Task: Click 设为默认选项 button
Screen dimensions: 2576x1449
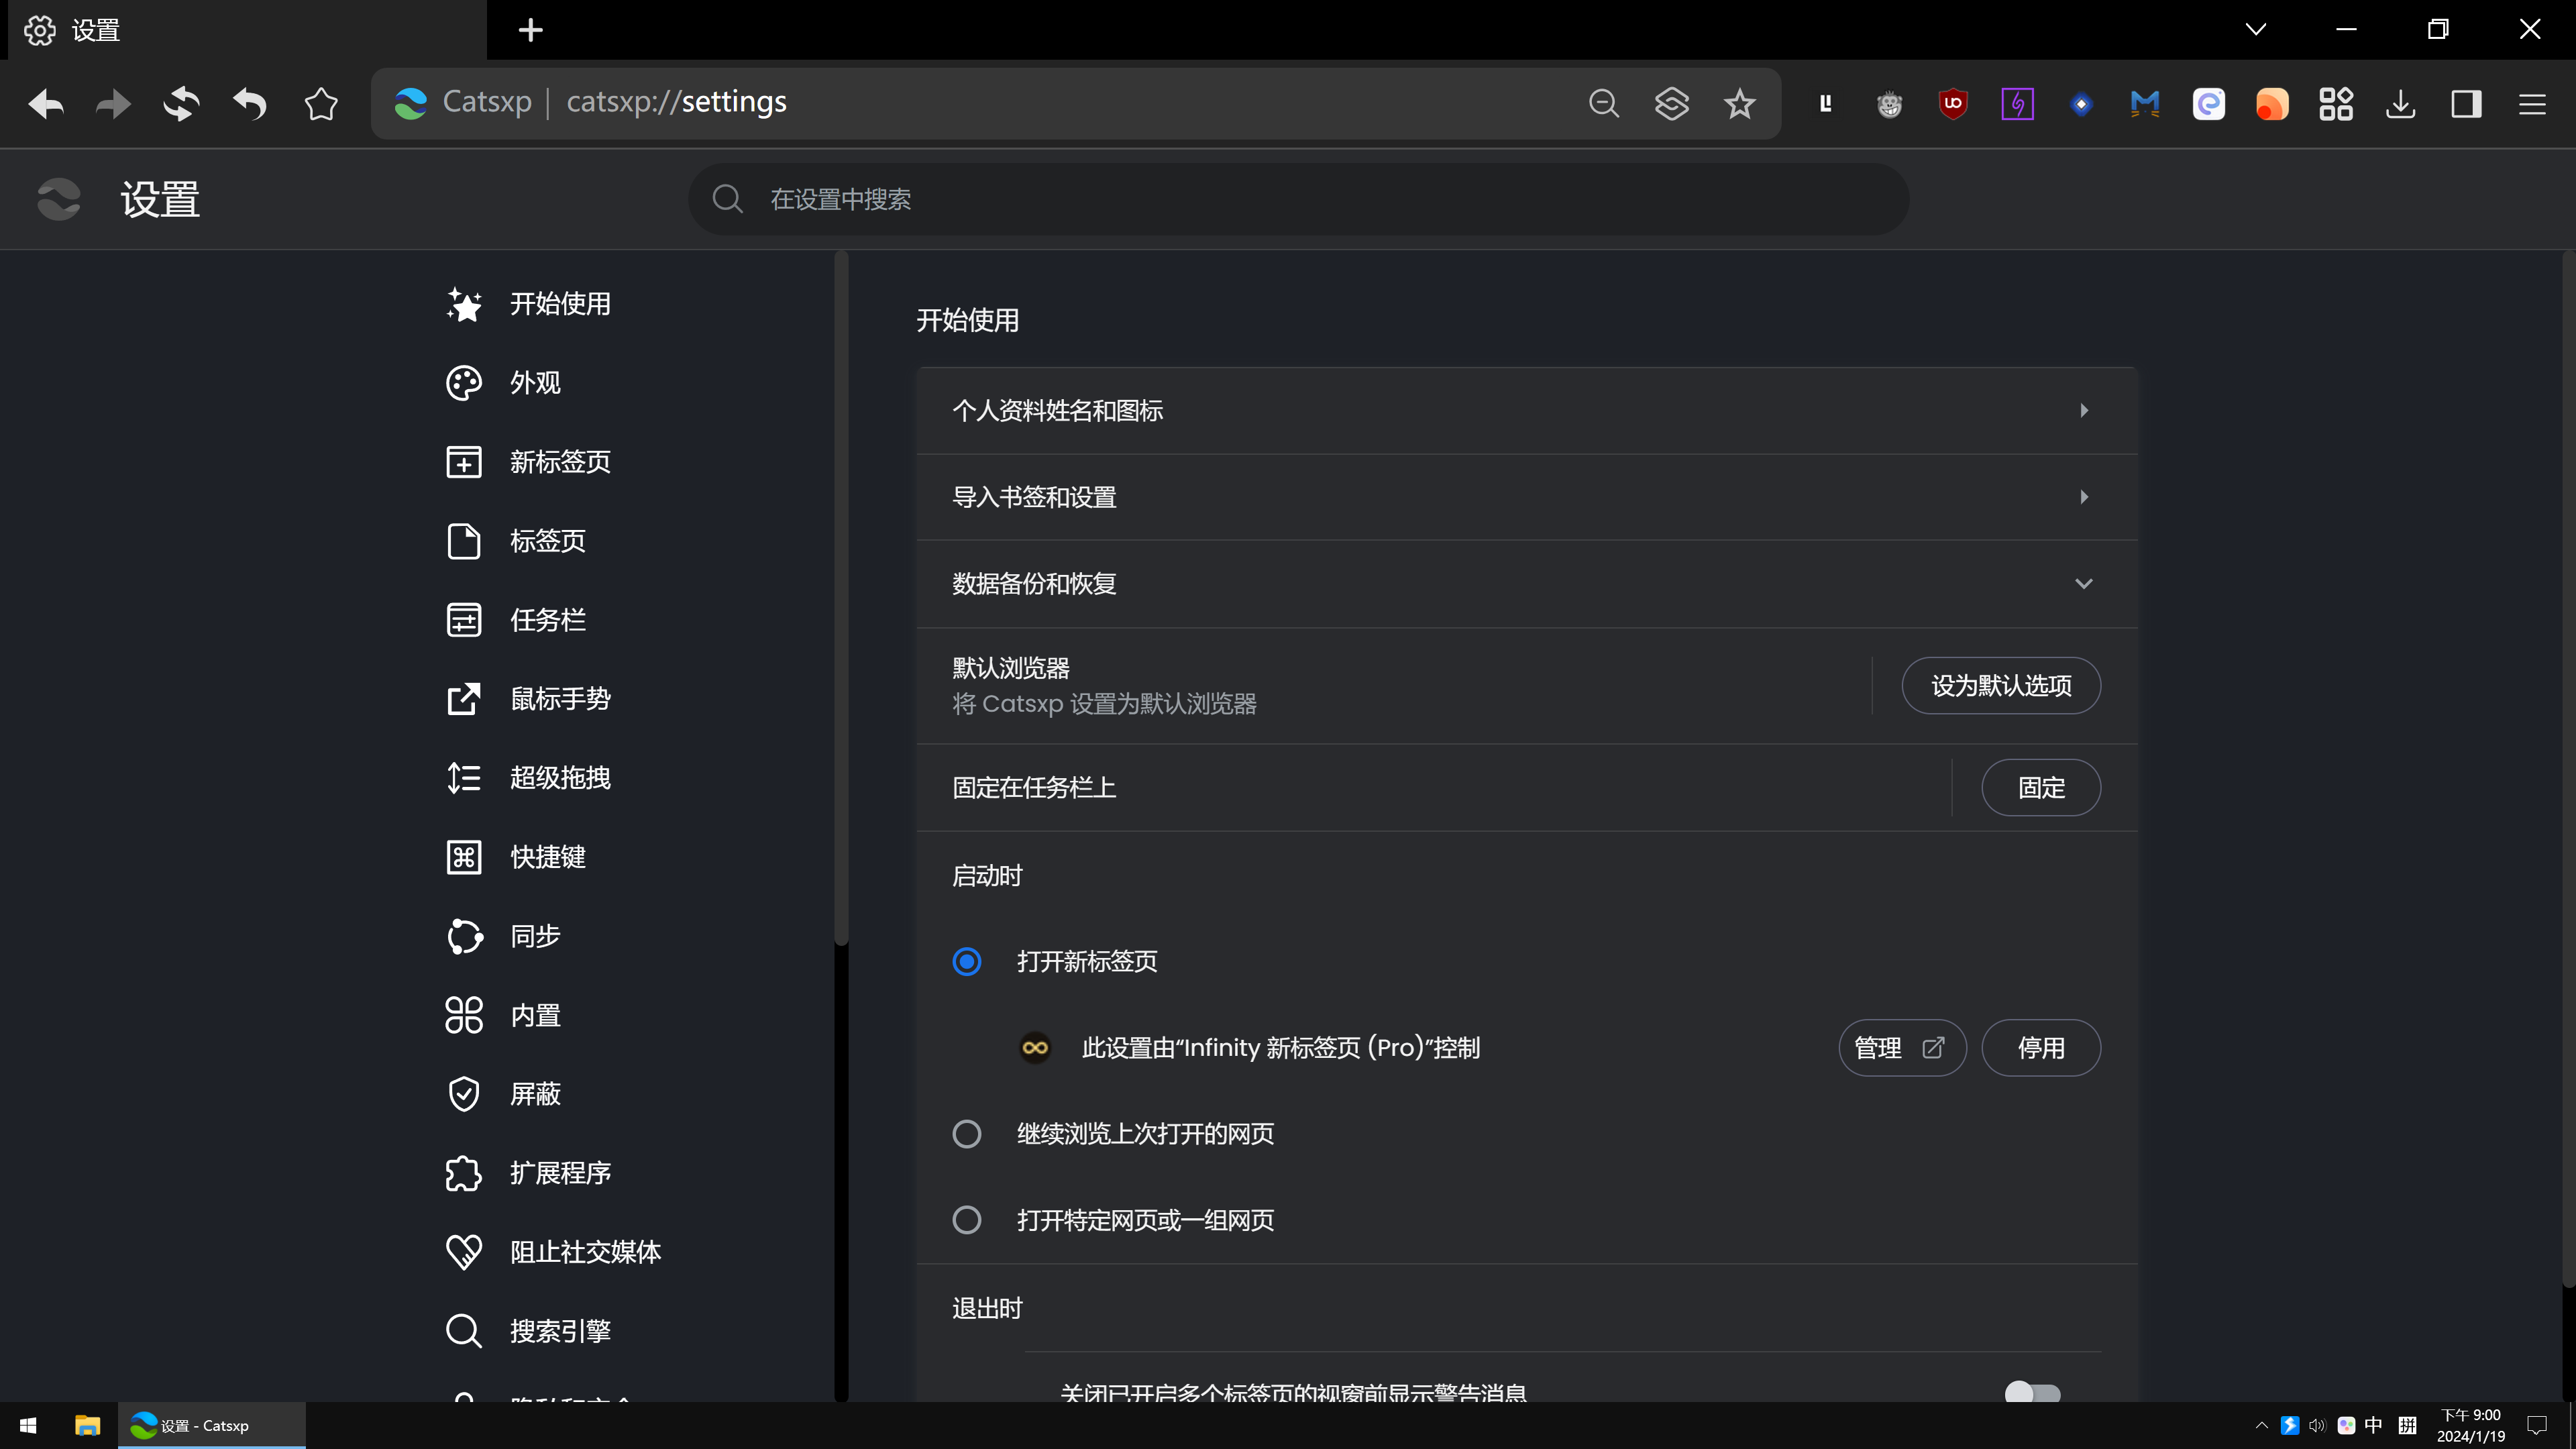Action: pos(2000,685)
